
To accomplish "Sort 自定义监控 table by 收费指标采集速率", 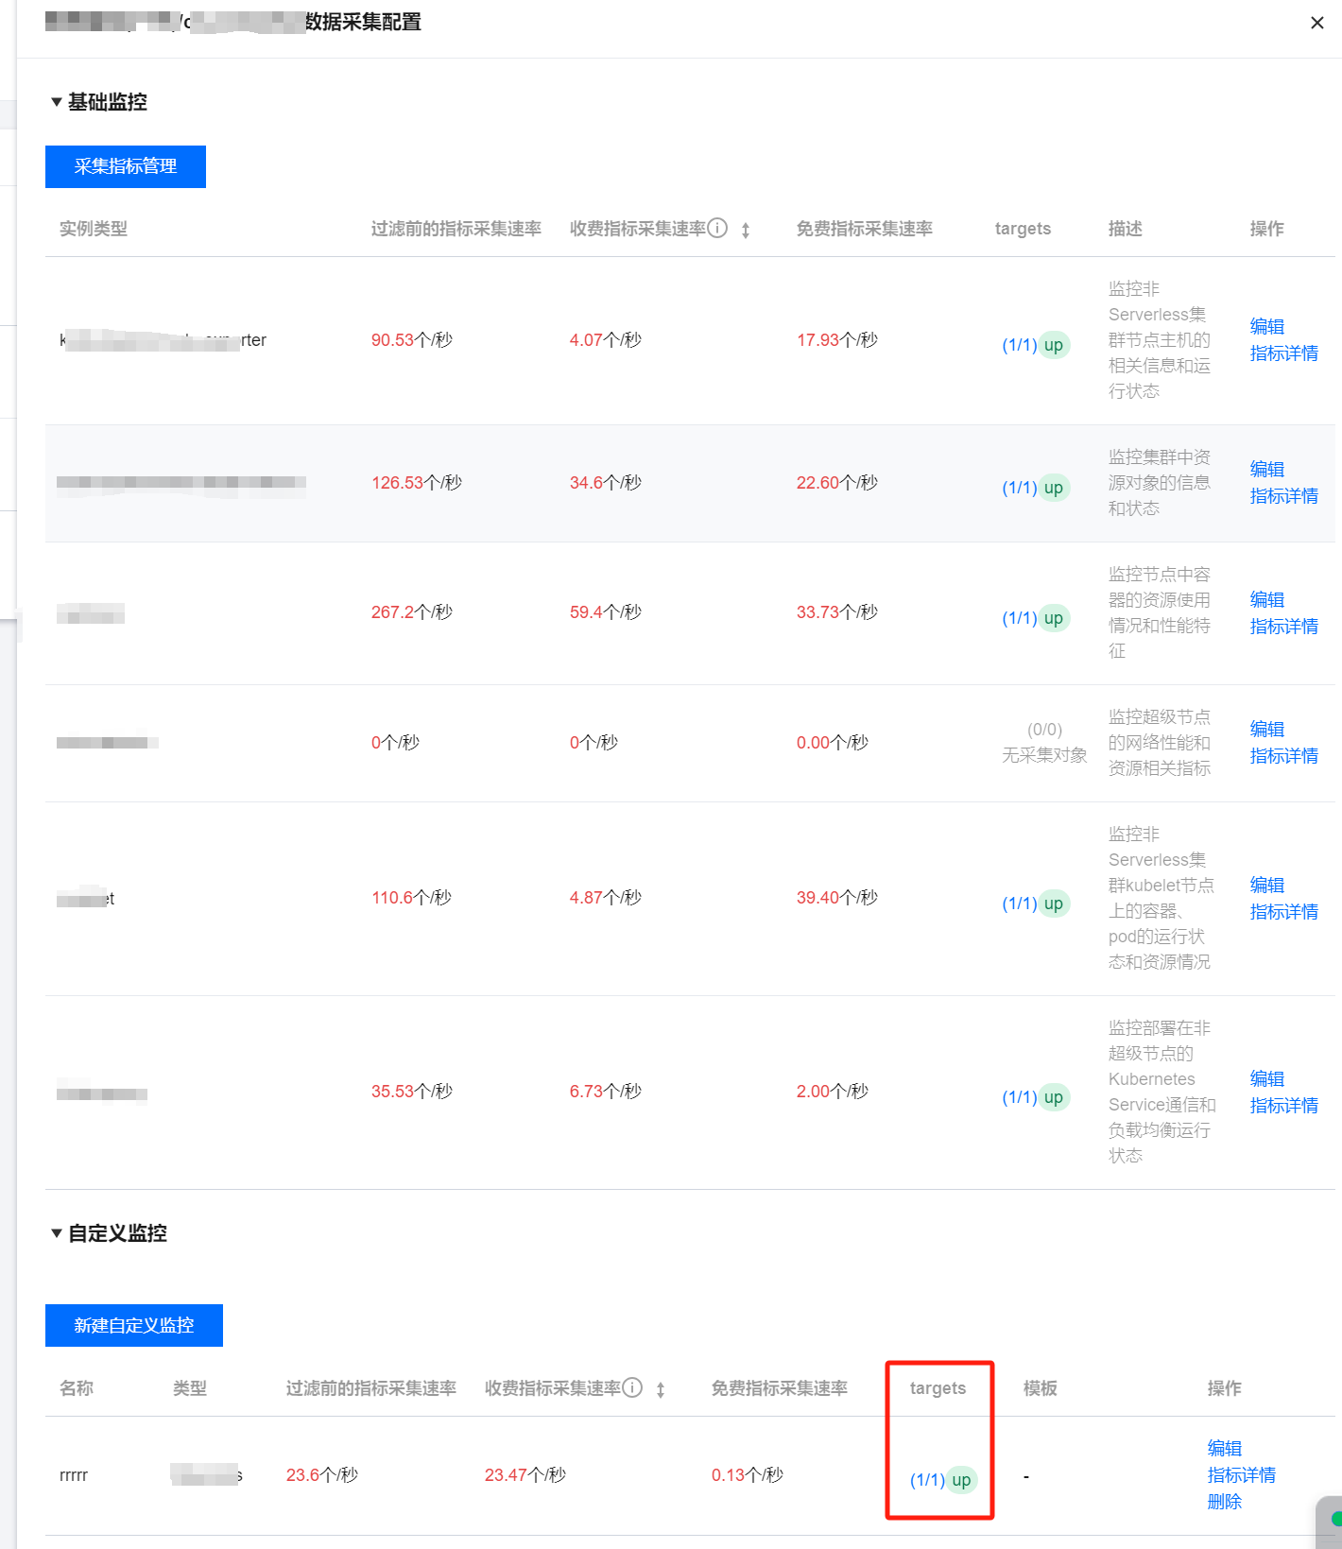I will pyautogui.click(x=661, y=1389).
